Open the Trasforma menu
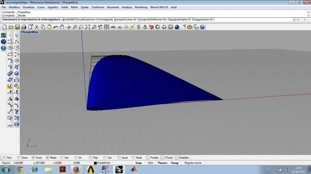This screenshot has width=311, height=174. click(97, 7)
